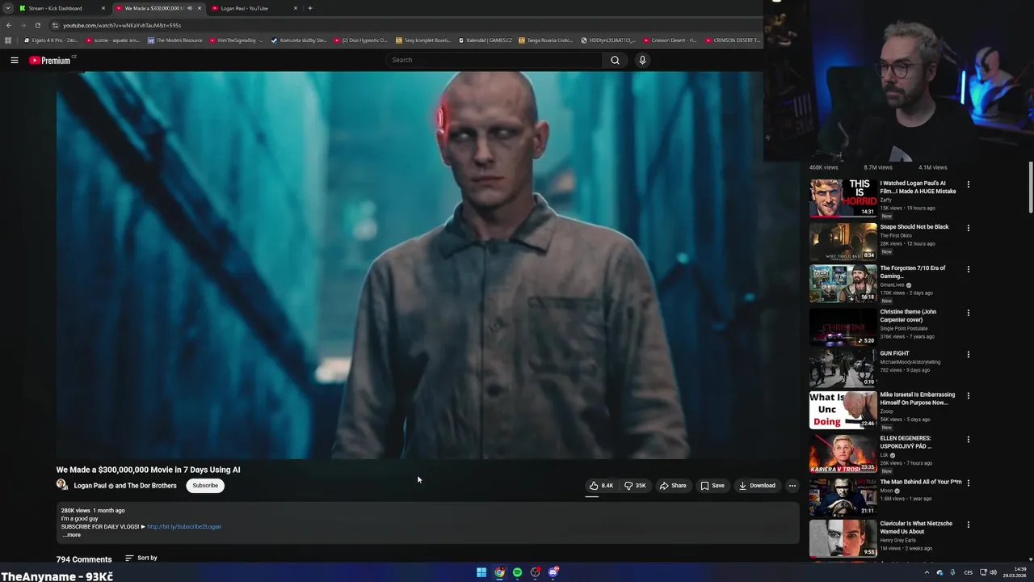Open the comments Sort by menu
The width and height of the screenshot is (1034, 582).
click(x=141, y=558)
